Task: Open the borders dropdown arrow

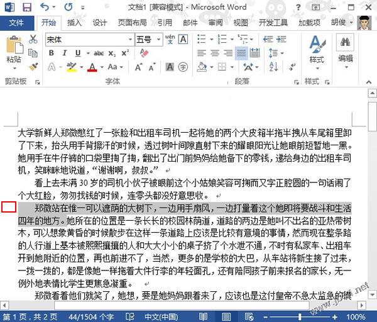Action: [x=232, y=67]
